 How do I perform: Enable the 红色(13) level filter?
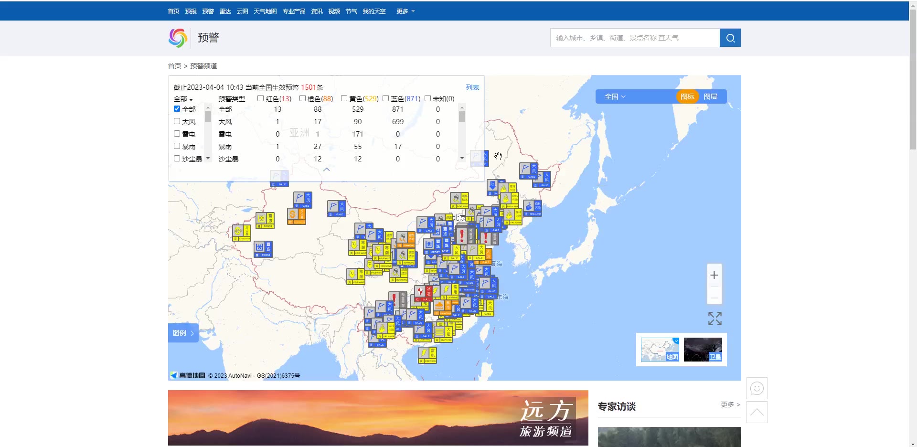(x=260, y=98)
